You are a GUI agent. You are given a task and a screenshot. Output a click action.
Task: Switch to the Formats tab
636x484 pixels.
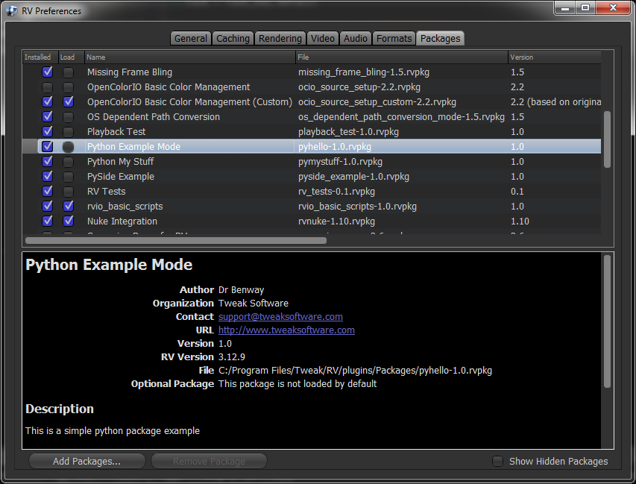(394, 39)
